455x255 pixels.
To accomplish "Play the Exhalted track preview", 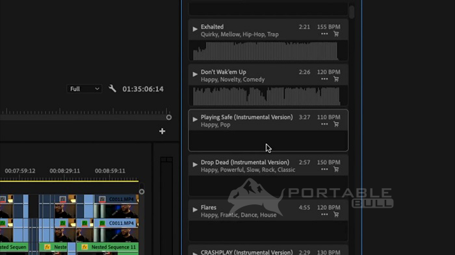I will coord(195,29).
